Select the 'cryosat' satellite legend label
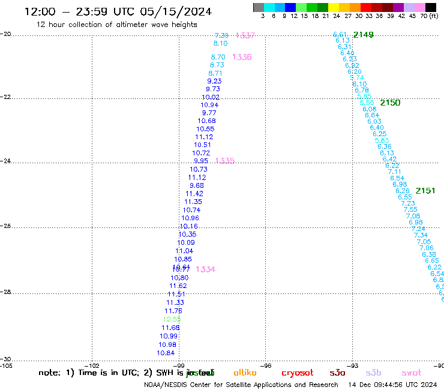Image resolution: width=444 pixels, height=390 pixels. (x=298, y=373)
